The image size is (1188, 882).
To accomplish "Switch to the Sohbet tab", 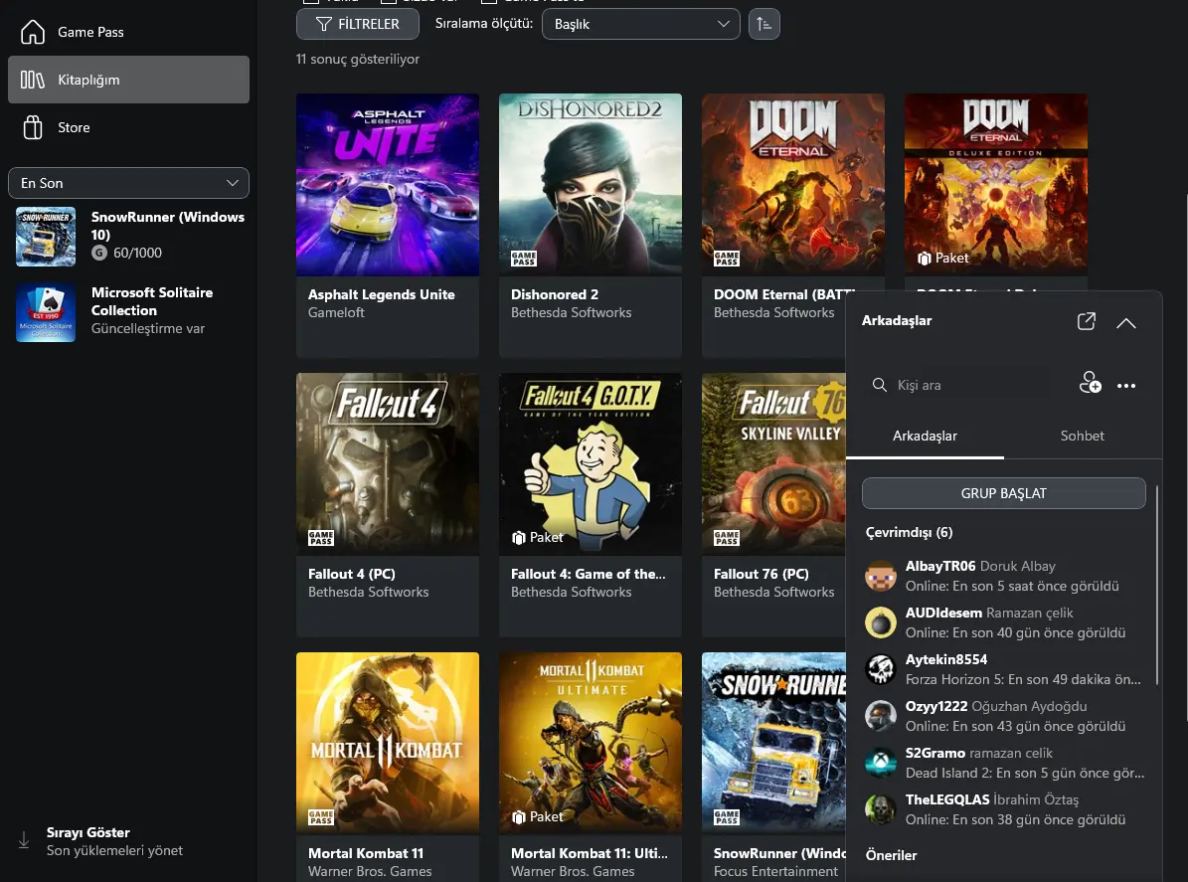I will [x=1082, y=437].
